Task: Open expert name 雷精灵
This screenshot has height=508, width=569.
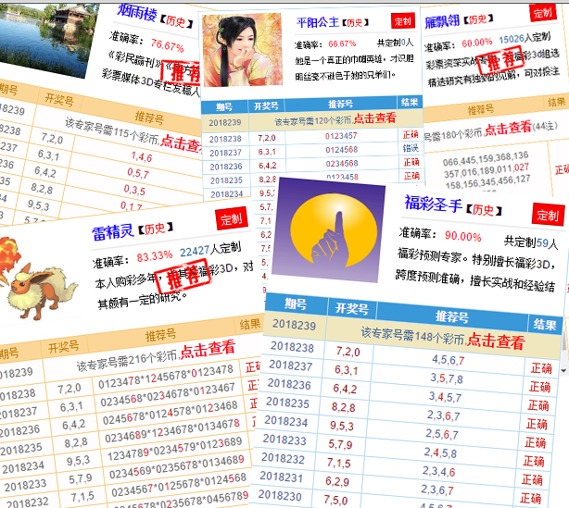Action: pos(113,232)
